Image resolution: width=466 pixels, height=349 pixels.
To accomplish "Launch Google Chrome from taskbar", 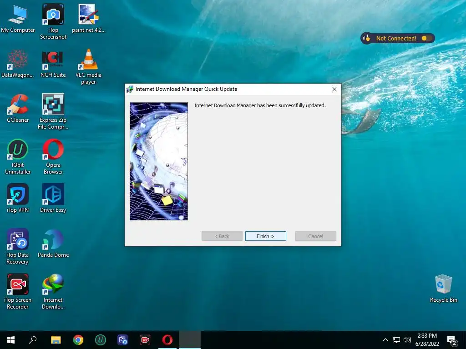I will 78,340.
